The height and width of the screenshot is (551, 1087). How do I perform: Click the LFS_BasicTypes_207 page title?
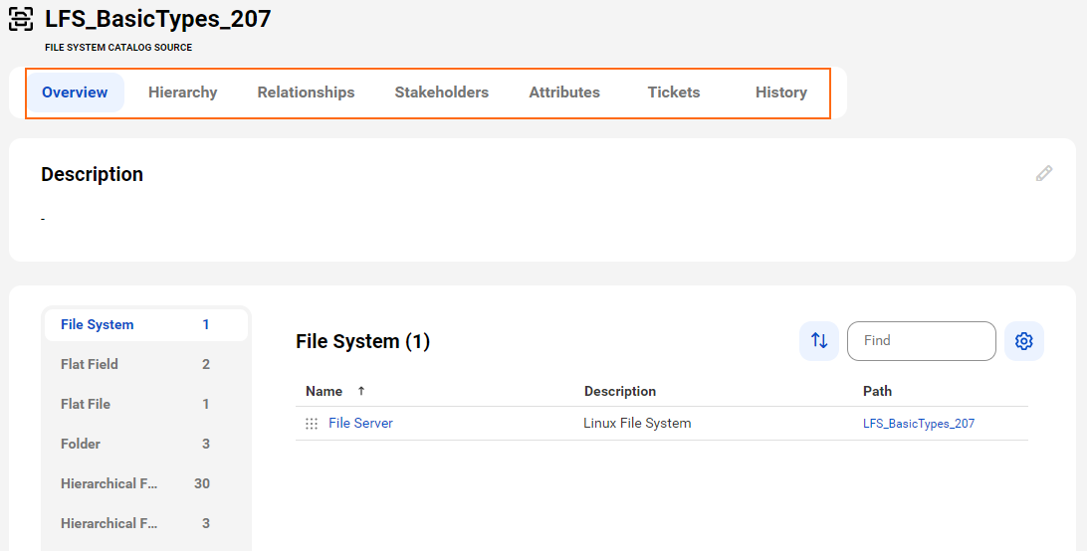[x=158, y=19]
